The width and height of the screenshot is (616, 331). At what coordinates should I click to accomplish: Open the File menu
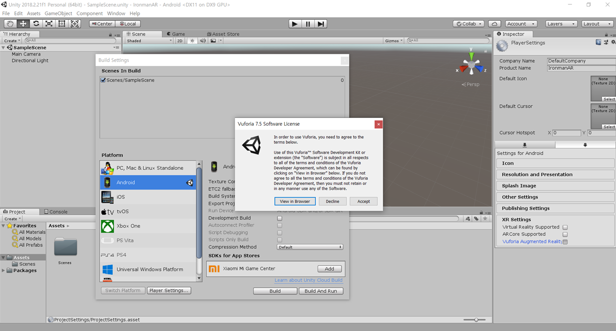[x=6, y=13]
